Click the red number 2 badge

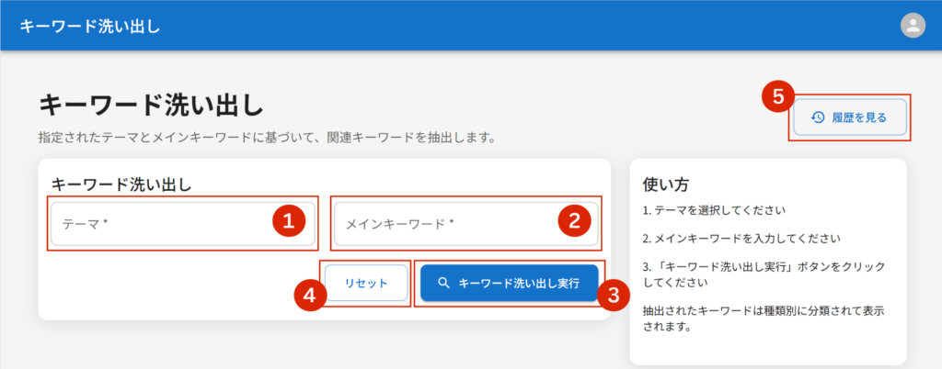(x=574, y=220)
